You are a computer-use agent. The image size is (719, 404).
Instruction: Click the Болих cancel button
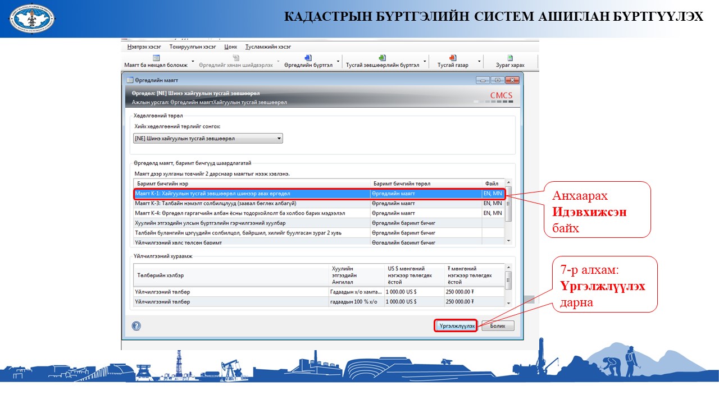[x=497, y=326]
